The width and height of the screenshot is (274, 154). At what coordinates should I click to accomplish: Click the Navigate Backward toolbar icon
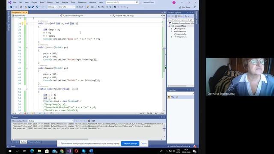click(x=11, y=7)
